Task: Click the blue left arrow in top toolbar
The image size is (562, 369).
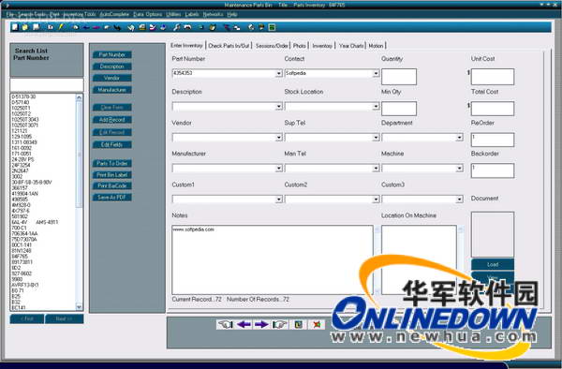Action: (86, 27)
